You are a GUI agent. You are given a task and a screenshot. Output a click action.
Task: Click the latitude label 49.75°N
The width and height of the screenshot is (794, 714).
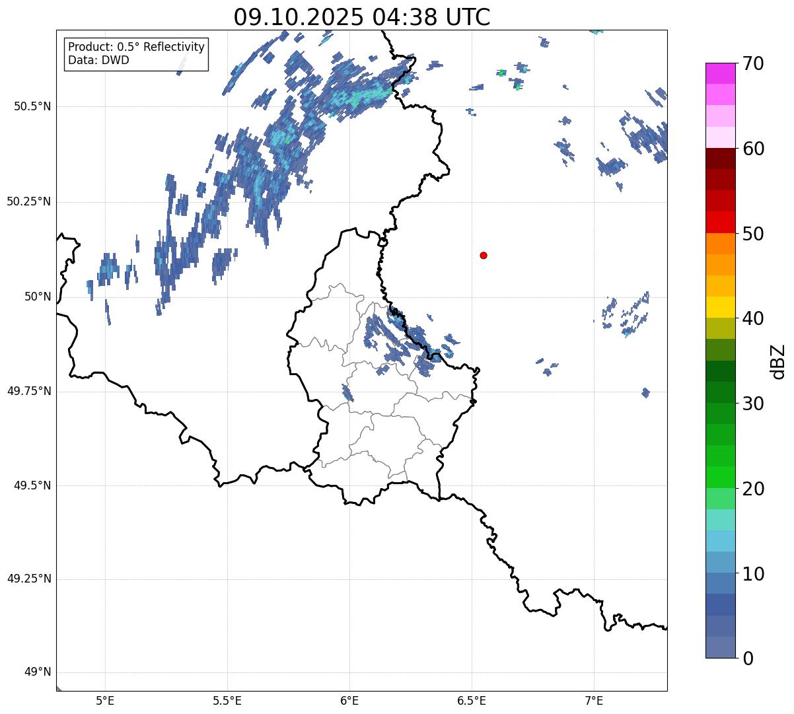[29, 391]
